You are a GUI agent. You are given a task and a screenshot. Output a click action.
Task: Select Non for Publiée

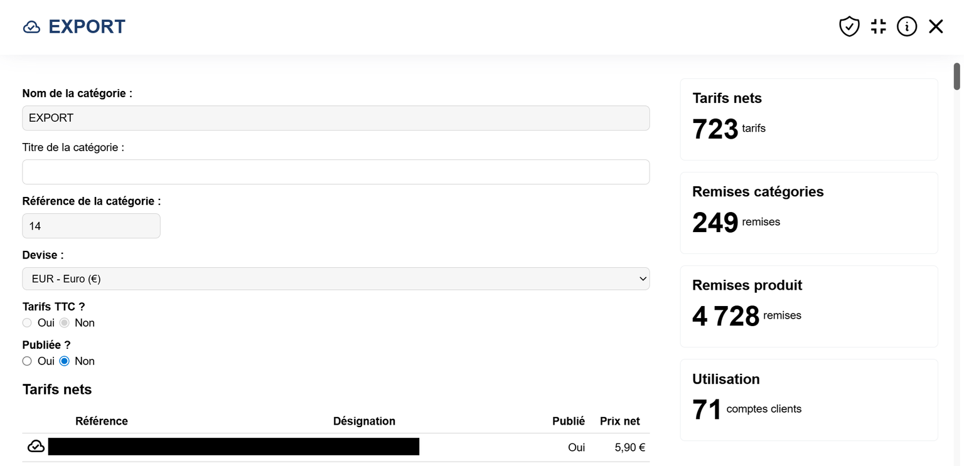(65, 361)
